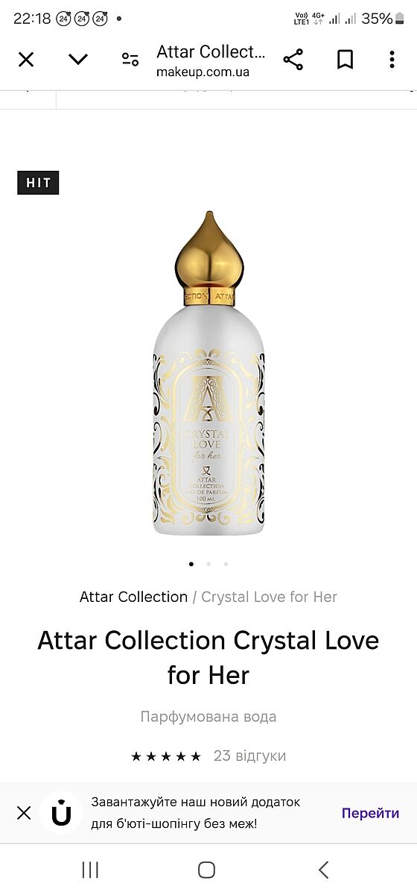Share the page via share icon
The height and width of the screenshot is (895, 417).
point(293,60)
